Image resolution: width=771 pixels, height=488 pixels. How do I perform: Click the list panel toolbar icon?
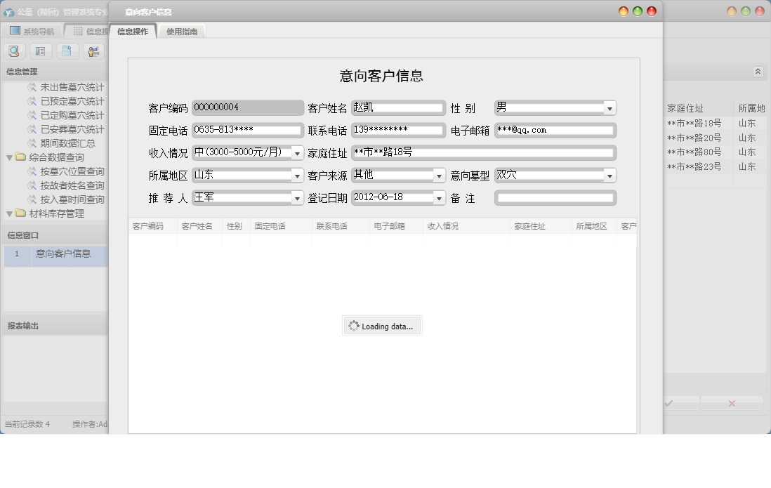click(41, 51)
